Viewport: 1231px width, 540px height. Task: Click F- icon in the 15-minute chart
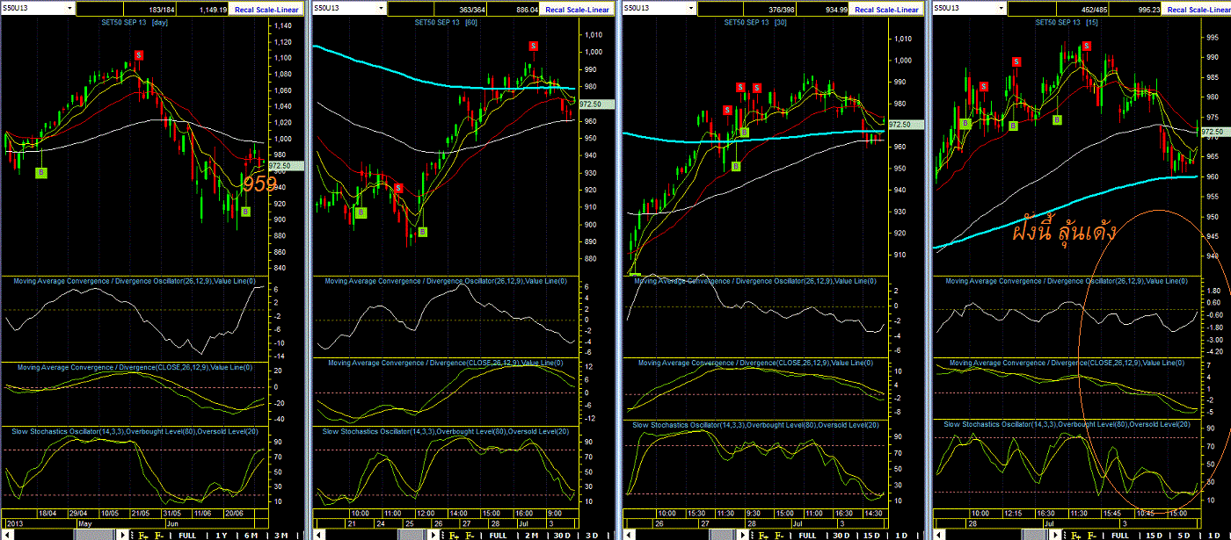pos(1091,535)
